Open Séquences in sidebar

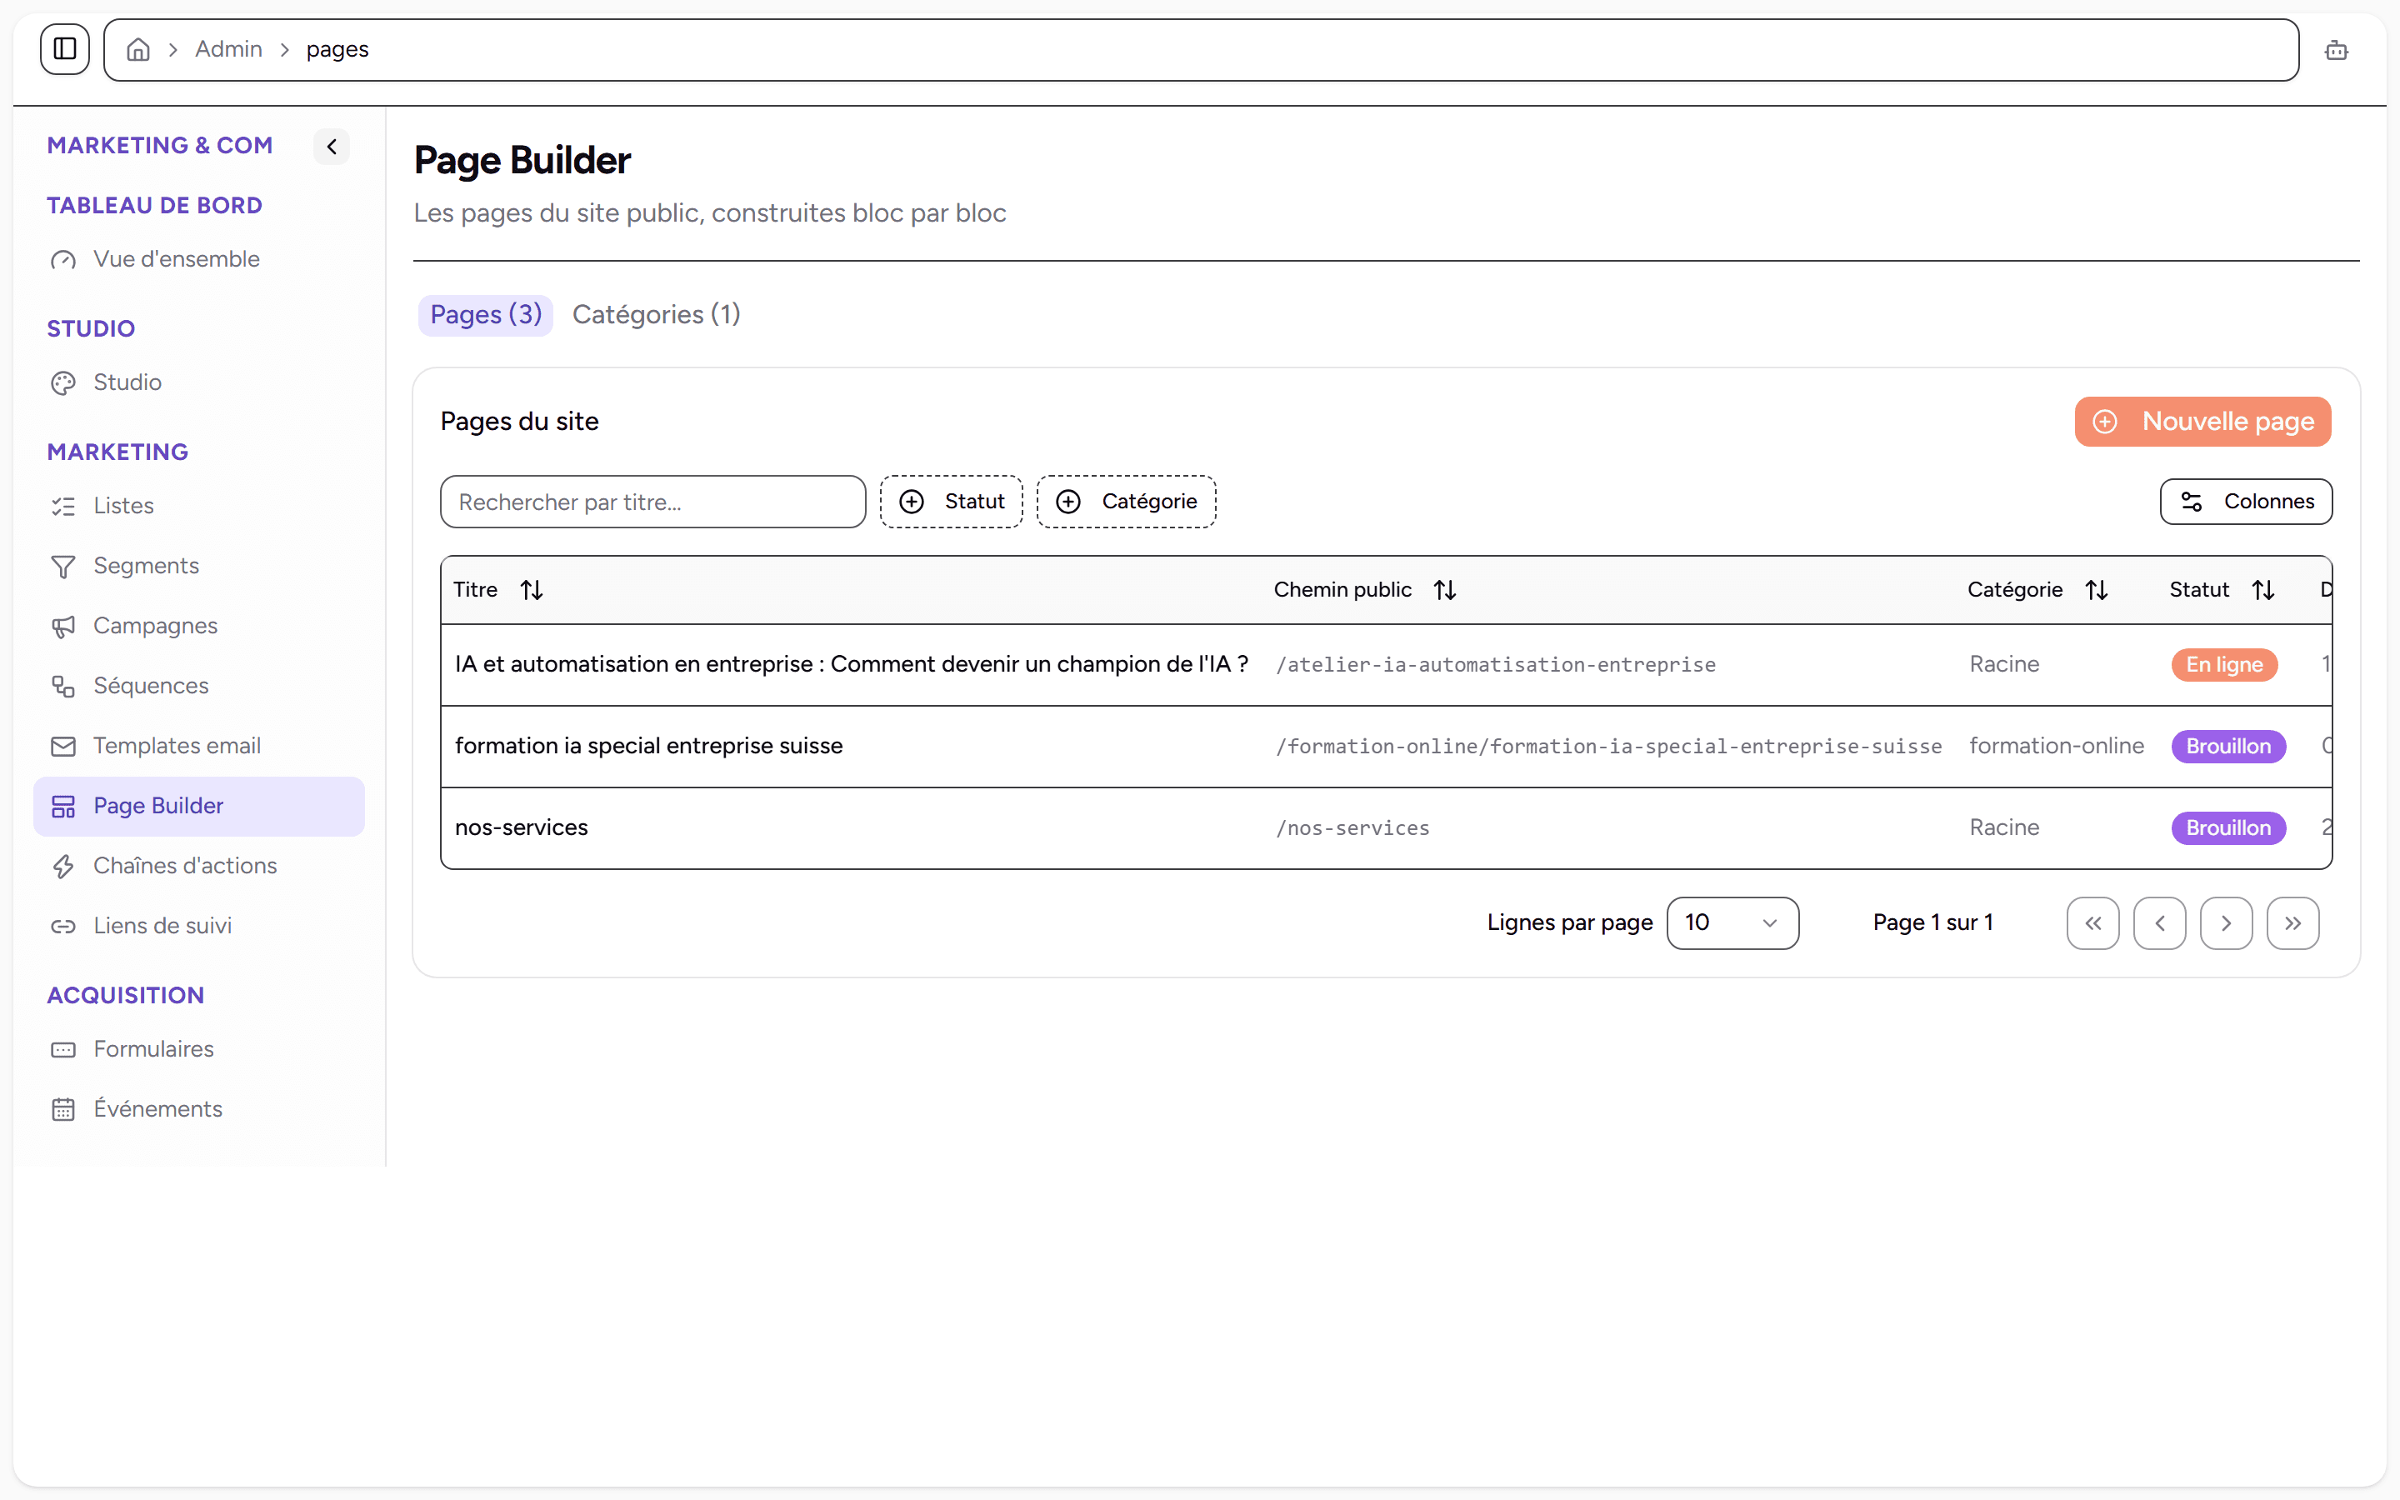click(198, 686)
